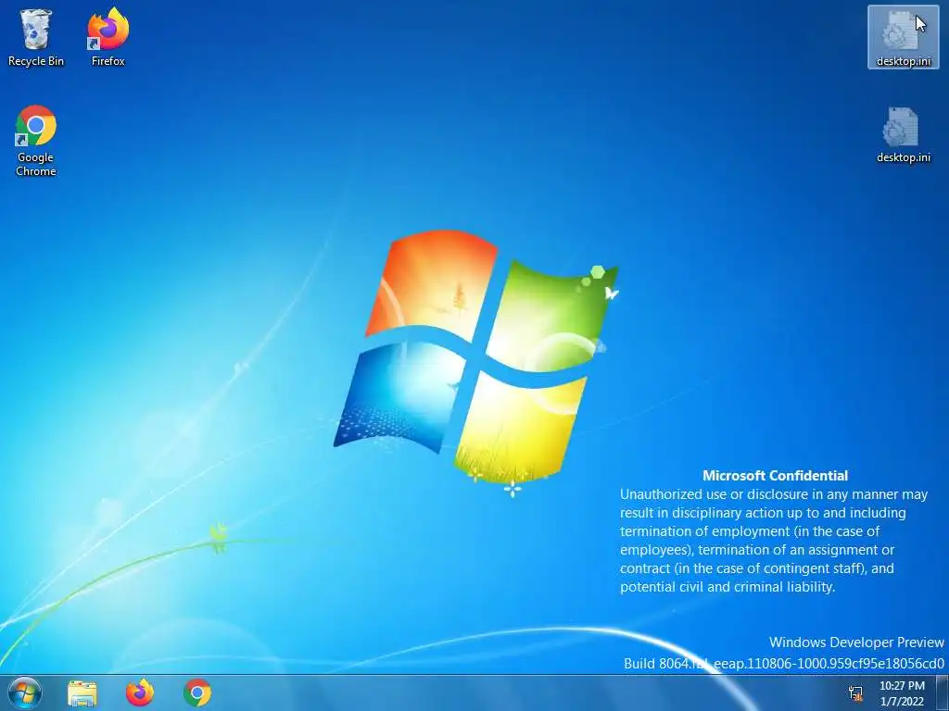The height and width of the screenshot is (711, 949).
Task: Select the highlighted desktop.ini file icon
Action: coord(903,37)
